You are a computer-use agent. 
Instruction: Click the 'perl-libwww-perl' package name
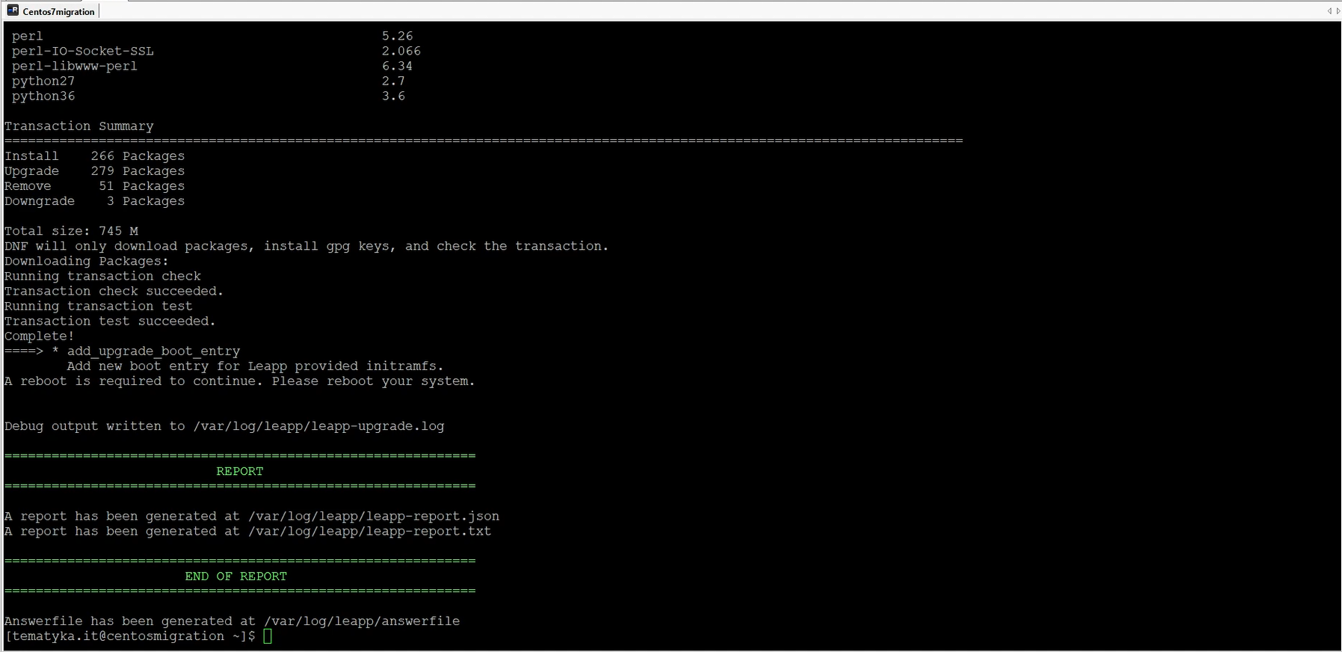click(x=75, y=66)
